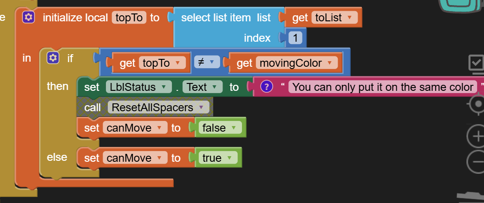Click the trash can icon at bottom right

471,197
